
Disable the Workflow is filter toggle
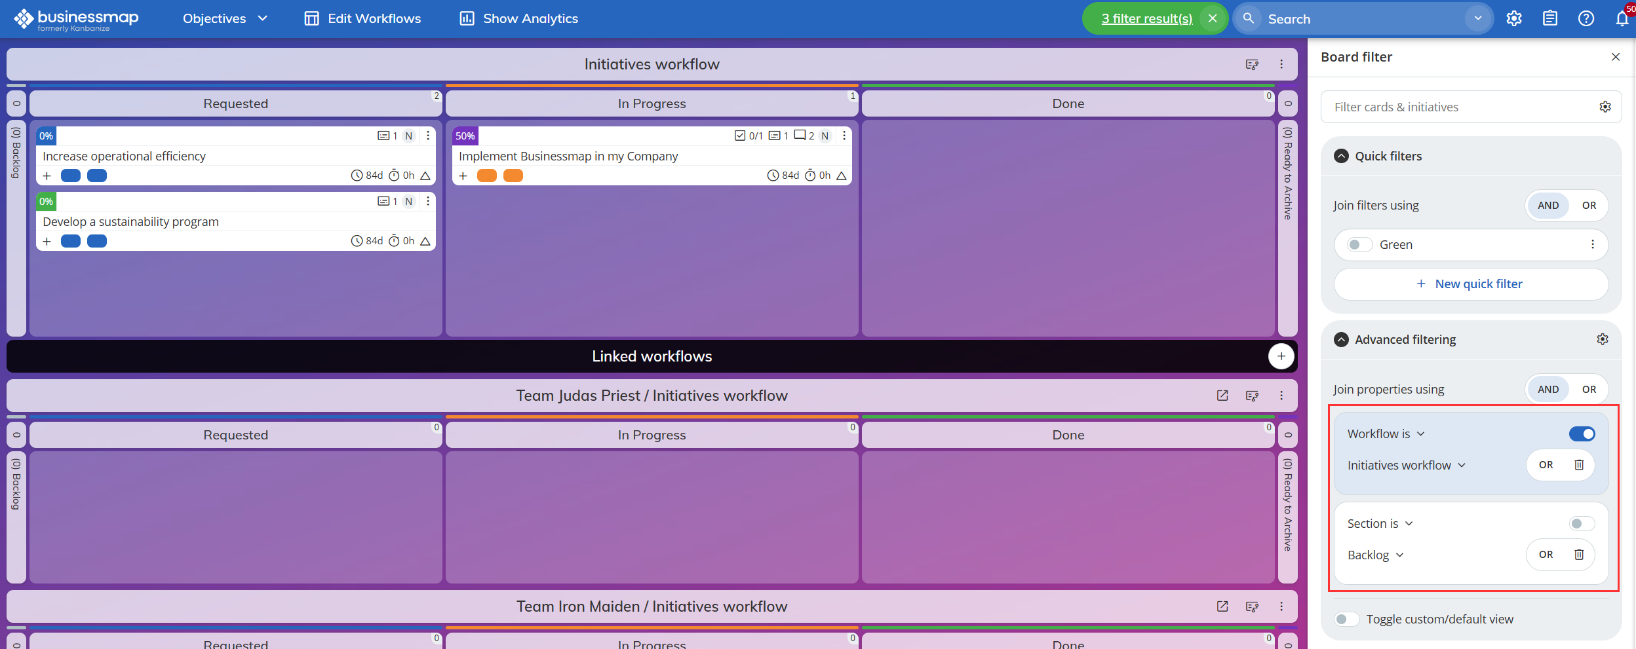(1582, 434)
